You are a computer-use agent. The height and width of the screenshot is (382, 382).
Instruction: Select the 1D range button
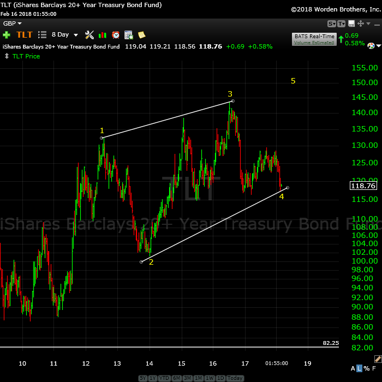pos(220,378)
